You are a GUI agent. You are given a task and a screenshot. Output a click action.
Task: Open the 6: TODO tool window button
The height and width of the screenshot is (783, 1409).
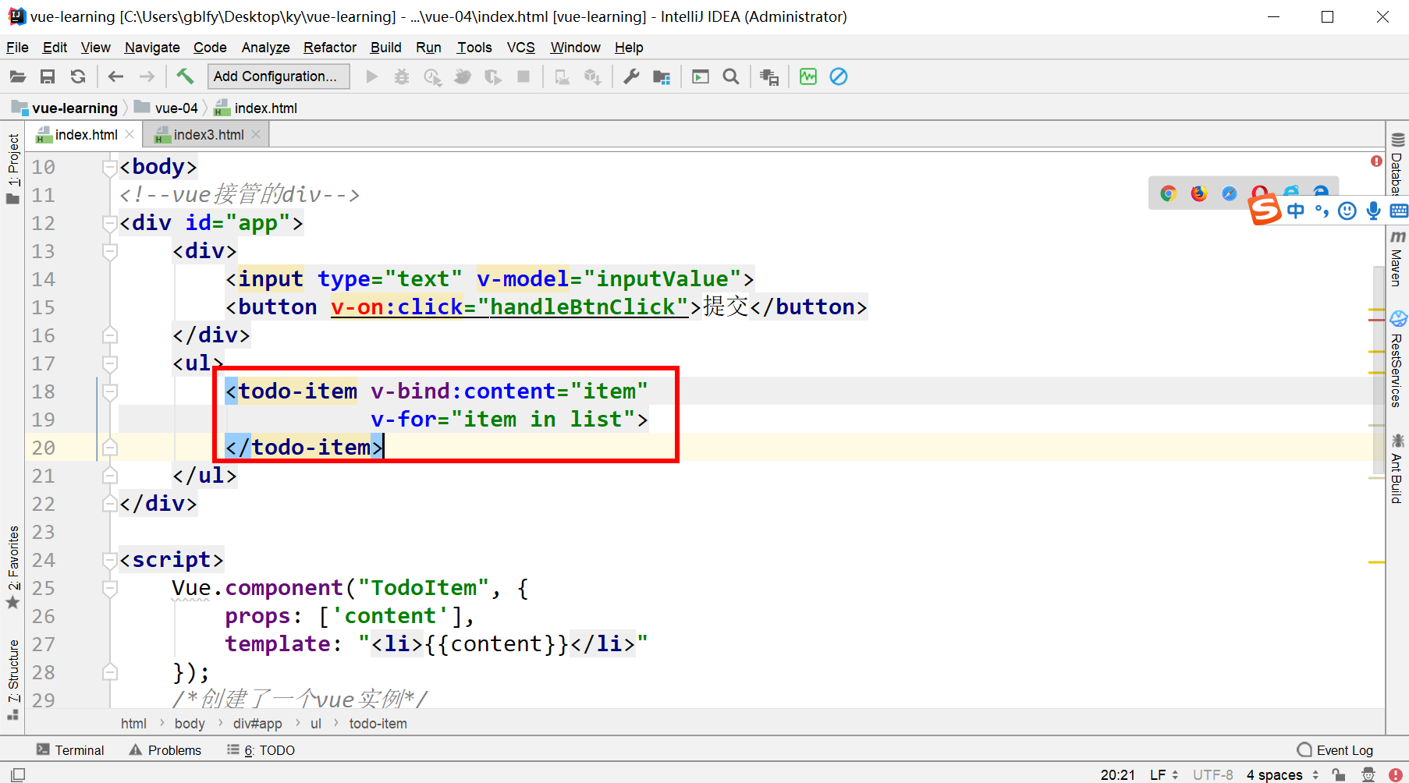(x=261, y=750)
